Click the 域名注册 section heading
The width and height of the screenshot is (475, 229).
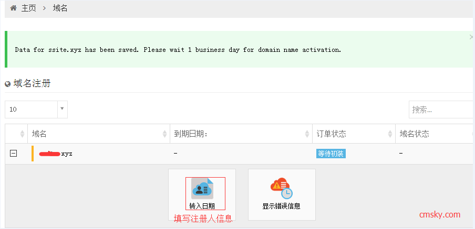click(32, 83)
